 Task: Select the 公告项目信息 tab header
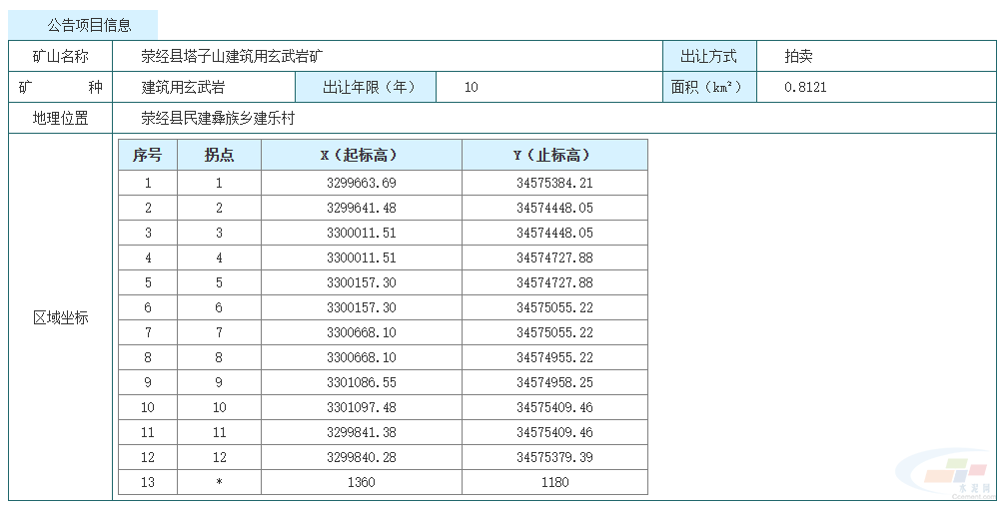tap(83, 25)
